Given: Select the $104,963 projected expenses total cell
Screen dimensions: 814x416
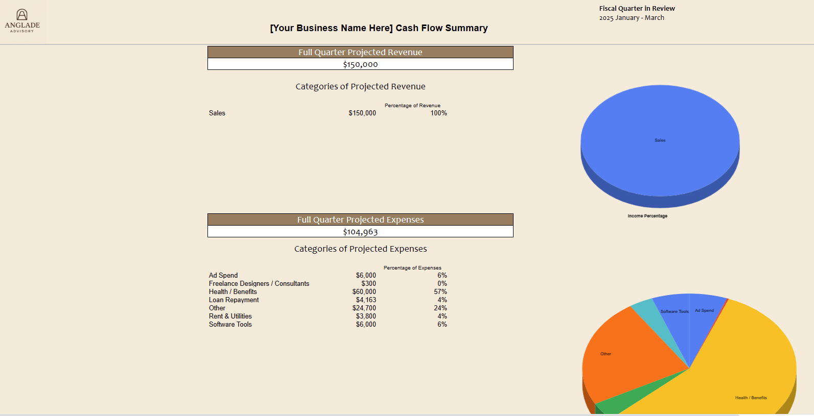Looking at the screenshot, I should [x=360, y=232].
